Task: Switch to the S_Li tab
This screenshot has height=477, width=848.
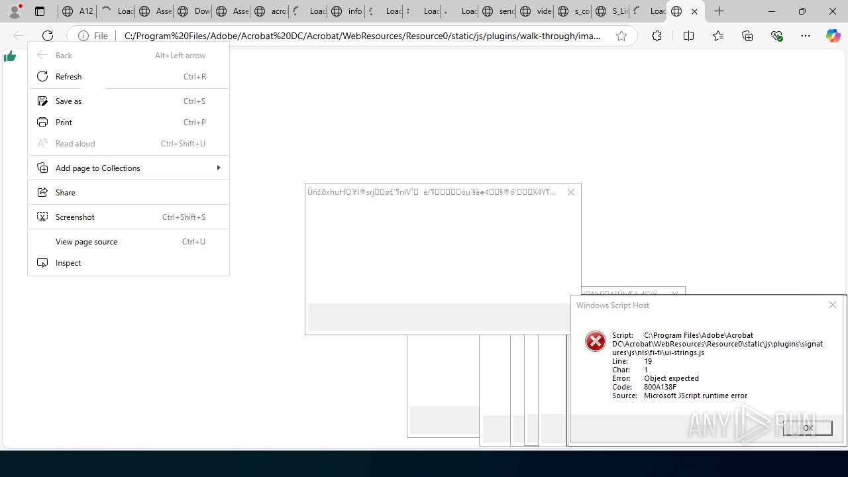Action: [611, 11]
